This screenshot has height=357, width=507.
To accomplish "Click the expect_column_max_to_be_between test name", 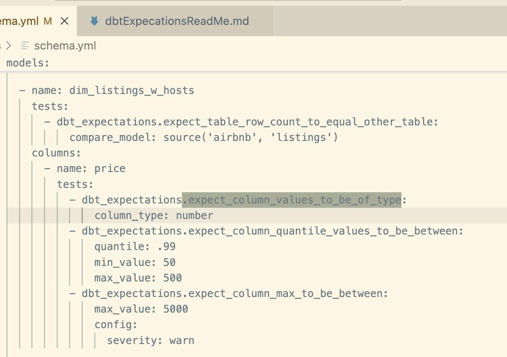I will [234, 294].
